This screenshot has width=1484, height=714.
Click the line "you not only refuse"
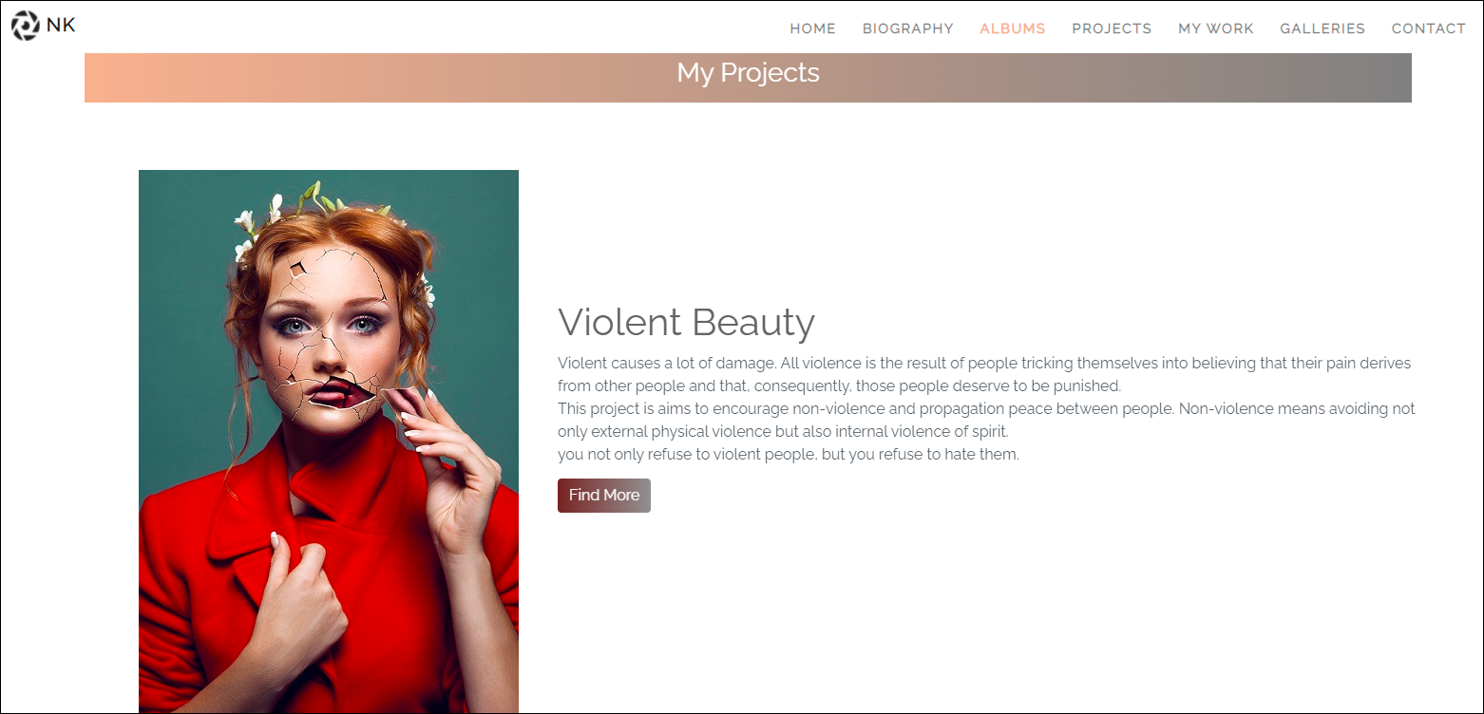[x=788, y=455]
